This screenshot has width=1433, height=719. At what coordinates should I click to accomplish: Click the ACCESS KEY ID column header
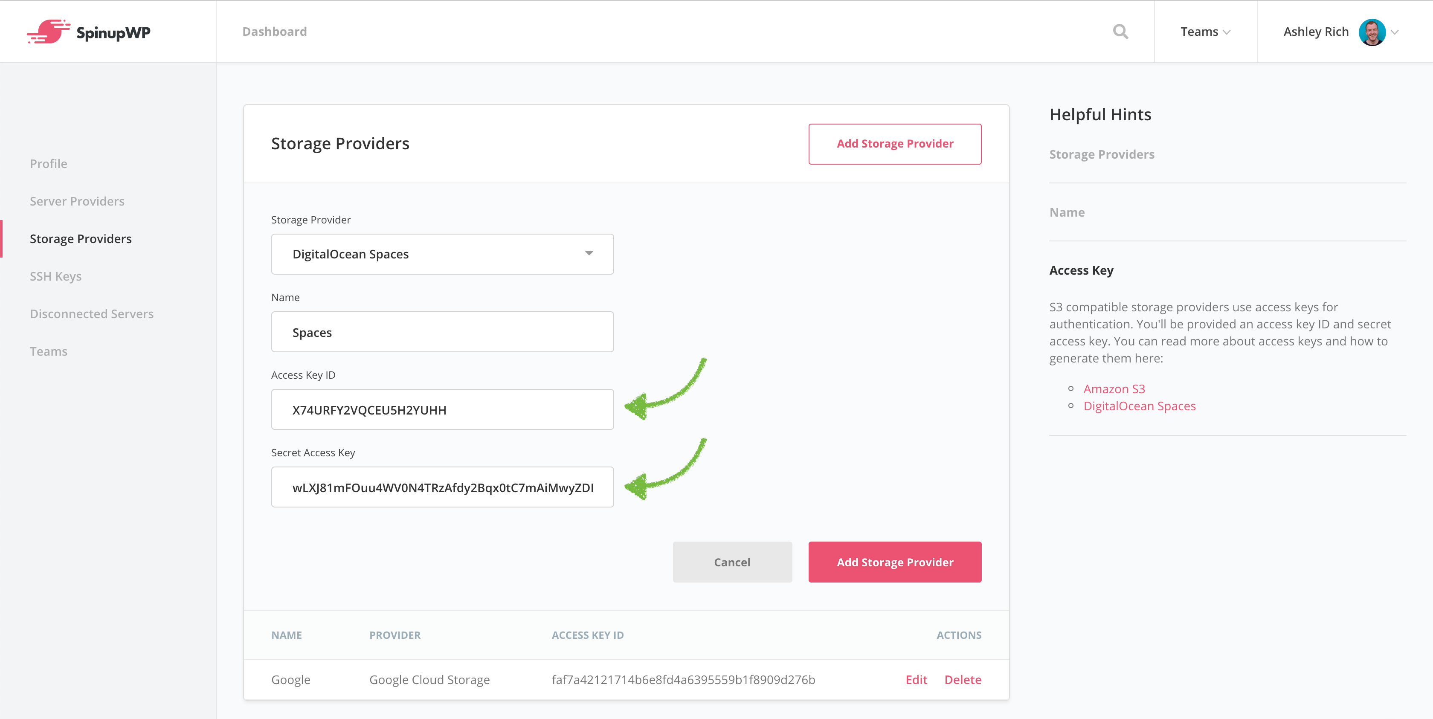(587, 635)
